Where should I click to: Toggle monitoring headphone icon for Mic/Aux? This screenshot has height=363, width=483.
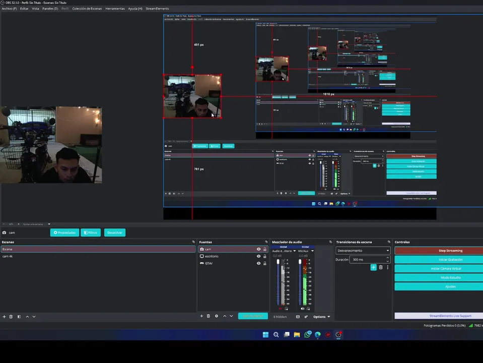(x=308, y=309)
